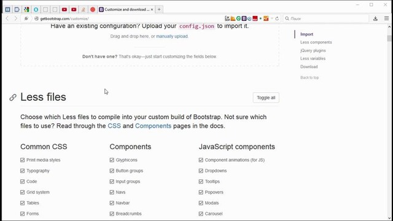Screen dimensions: 393x221
Task: Jump to Less variables in sidebar
Action: pos(313,59)
